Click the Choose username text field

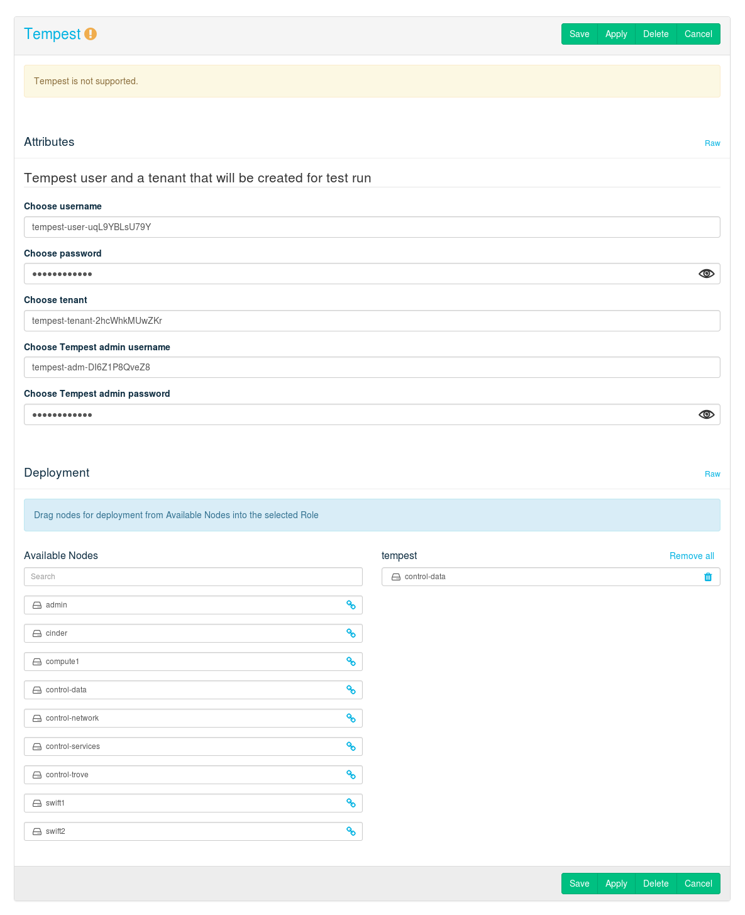[x=372, y=227]
